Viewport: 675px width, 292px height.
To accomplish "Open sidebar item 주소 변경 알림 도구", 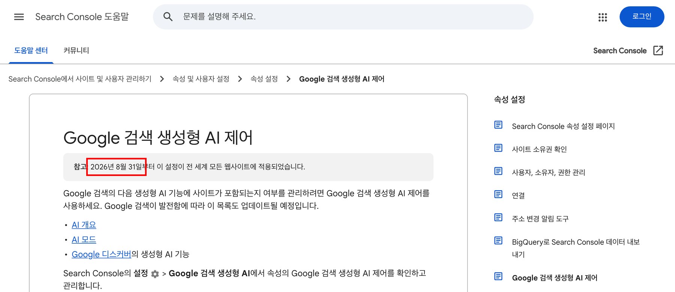I will point(540,219).
